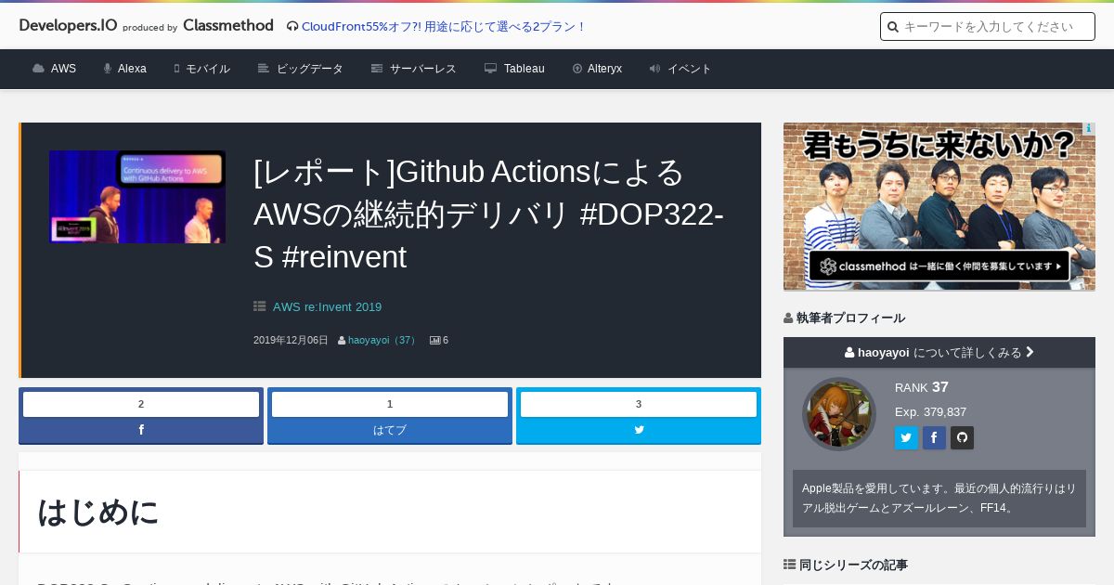Share article on Facebook button
This screenshot has width=1114, height=585.
pyautogui.click(x=141, y=430)
